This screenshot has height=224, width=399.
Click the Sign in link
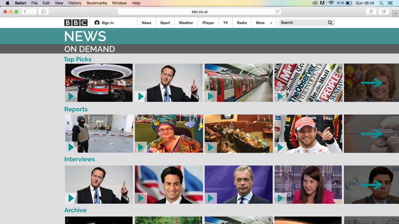click(104, 23)
